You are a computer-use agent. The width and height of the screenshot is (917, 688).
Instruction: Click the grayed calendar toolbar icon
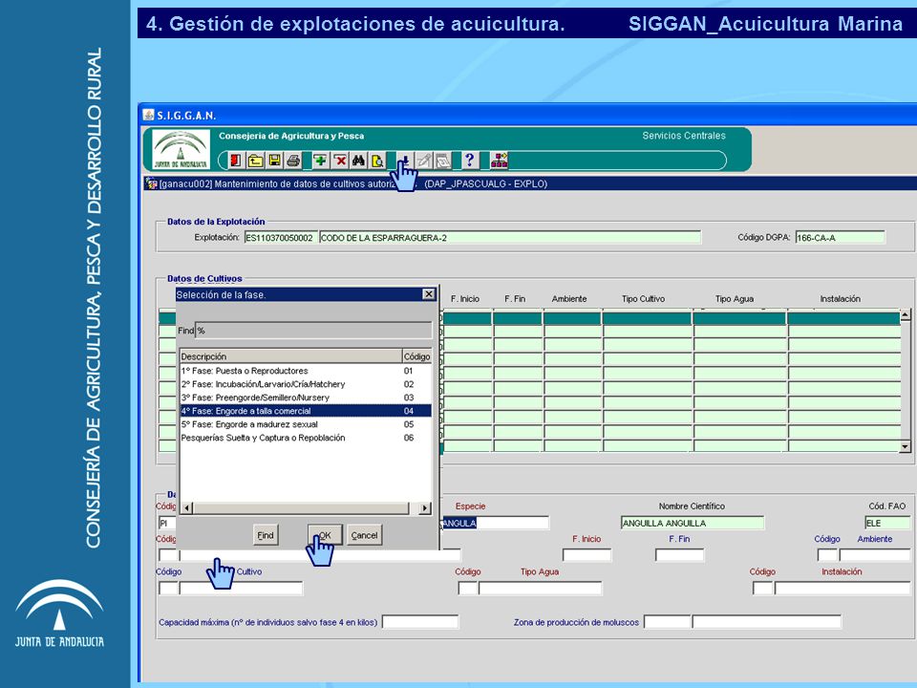[443, 161]
